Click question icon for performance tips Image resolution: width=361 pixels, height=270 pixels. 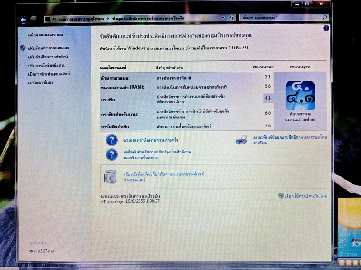click(x=111, y=154)
